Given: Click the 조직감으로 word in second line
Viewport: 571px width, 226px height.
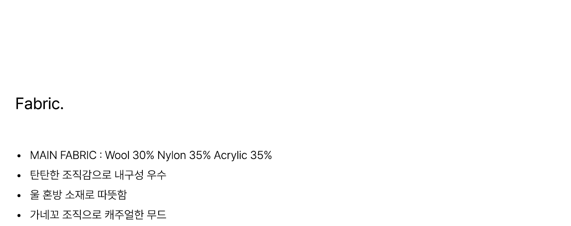Looking at the screenshot, I should click(87, 175).
